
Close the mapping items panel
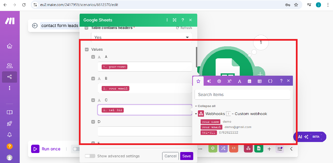[x=288, y=81]
